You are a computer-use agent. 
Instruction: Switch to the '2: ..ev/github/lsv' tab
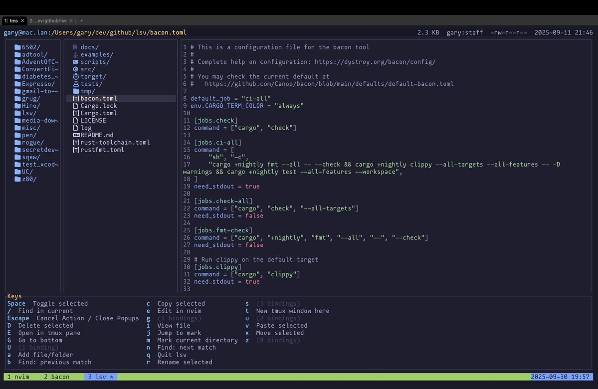[x=48, y=20]
